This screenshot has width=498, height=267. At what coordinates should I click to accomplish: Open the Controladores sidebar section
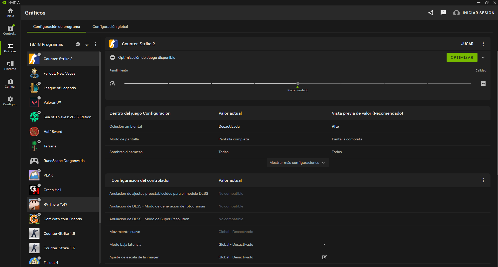click(10, 30)
